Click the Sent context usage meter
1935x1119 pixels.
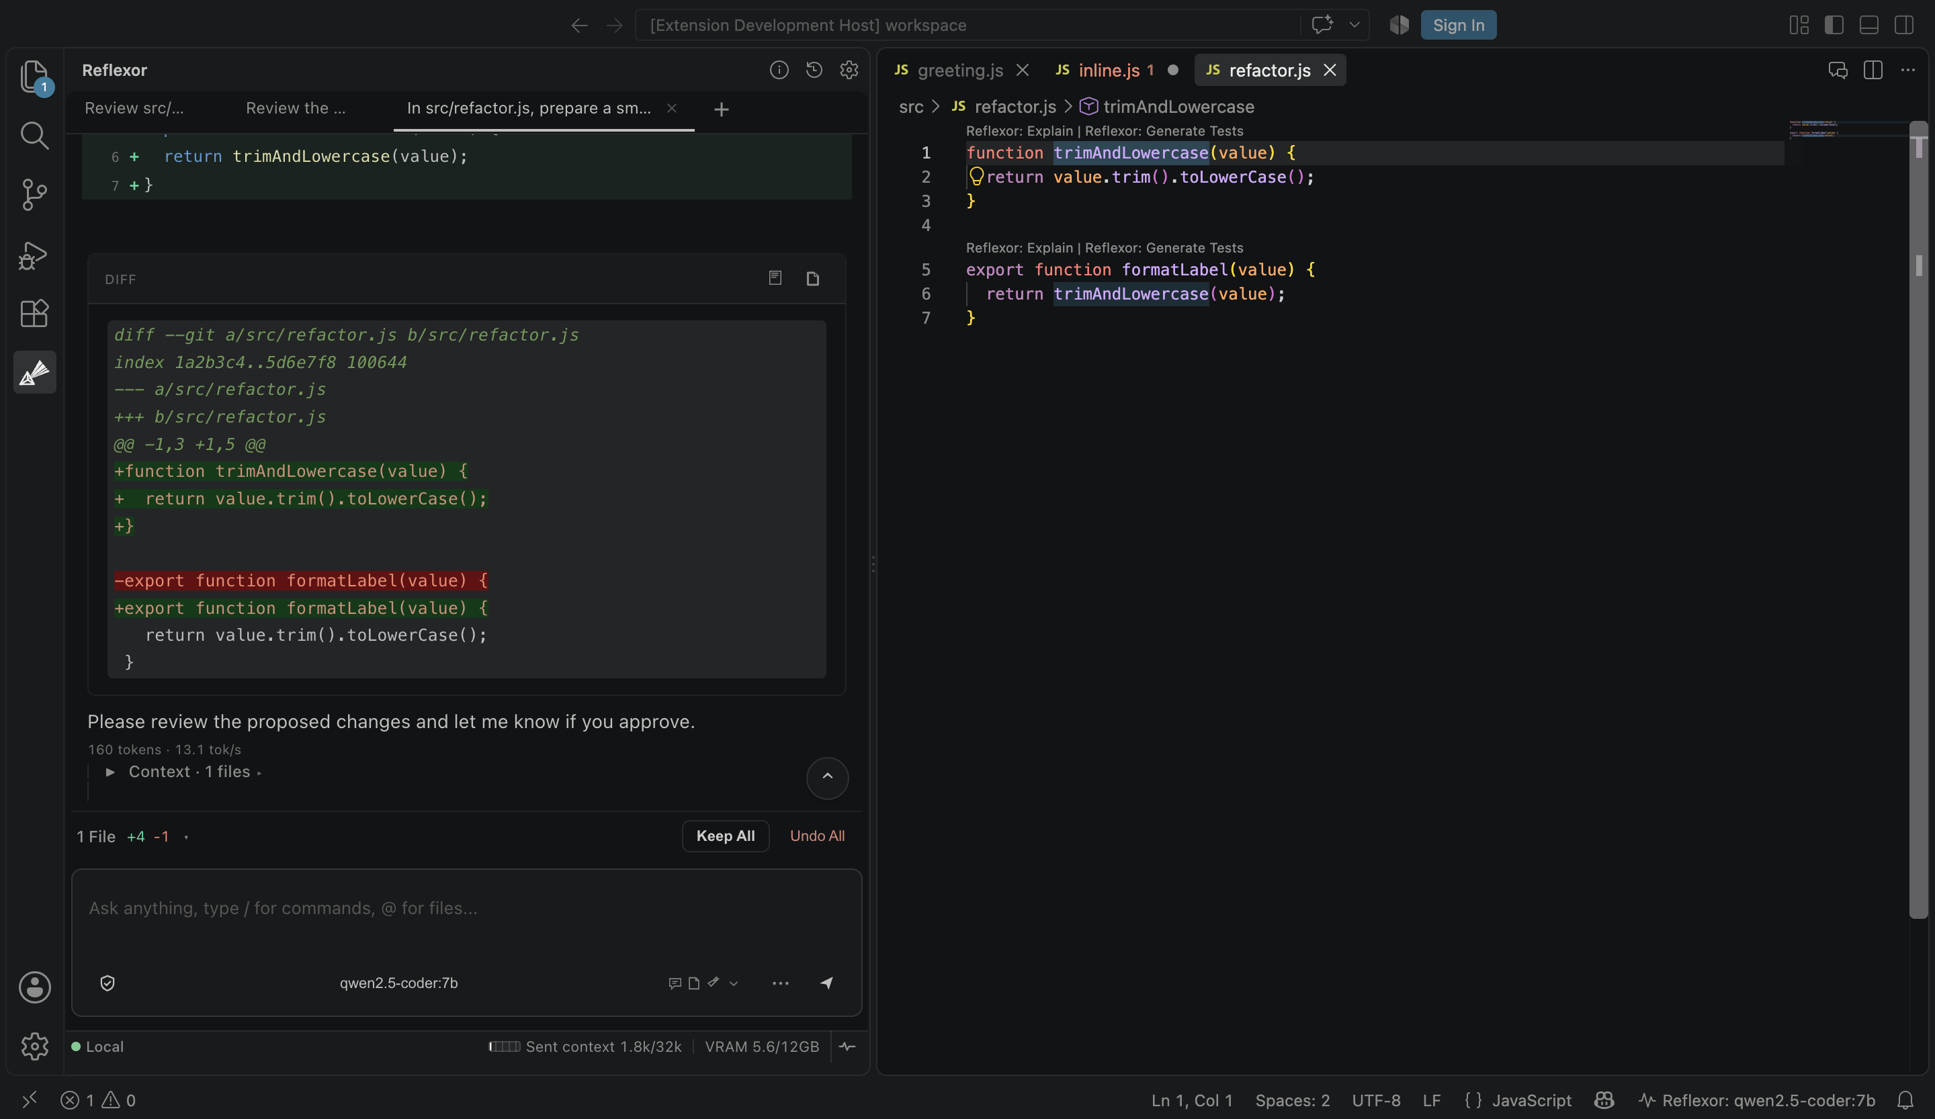pos(585,1046)
